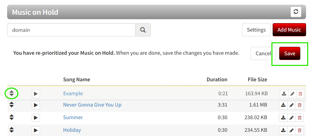This screenshot has height=136, width=310.
Task: Cancel the re-prioritization changes
Action: point(263,53)
